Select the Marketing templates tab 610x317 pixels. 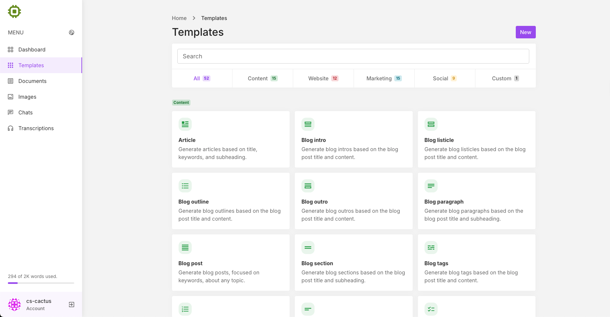click(x=384, y=78)
